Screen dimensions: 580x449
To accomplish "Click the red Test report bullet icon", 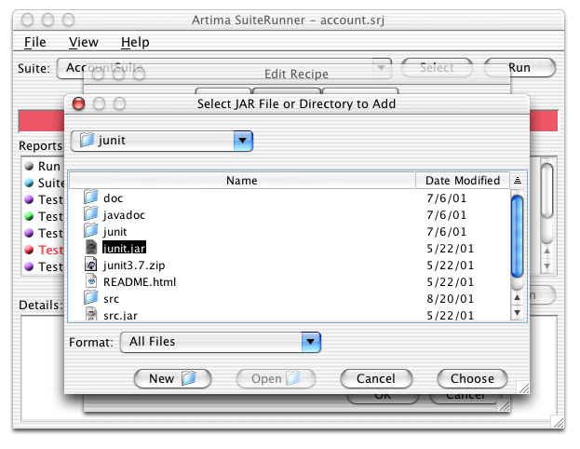I will pyautogui.click(x=29, y=250).
